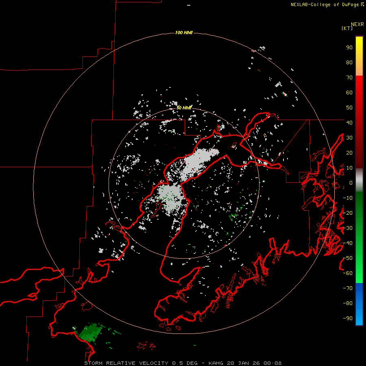Viewport: 366px width, 366px height.
Task: Click the 20 value on velocity scale
Action: pyautogui.click(x=349, y=152)
